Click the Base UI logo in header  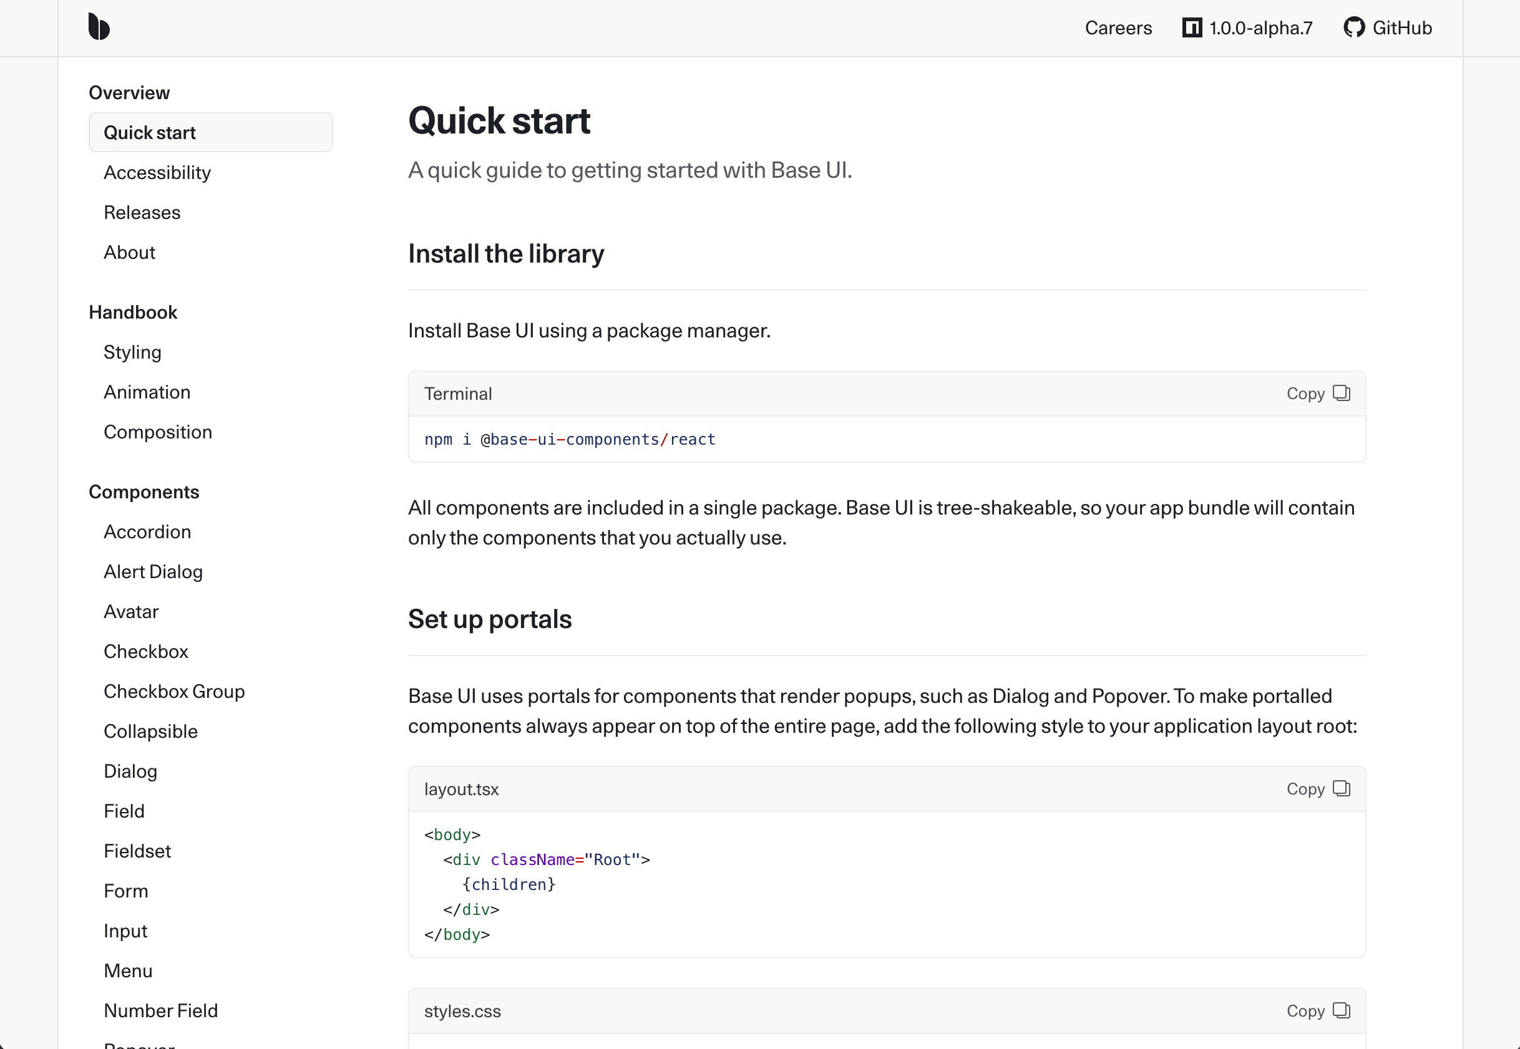tap(99, 27)
